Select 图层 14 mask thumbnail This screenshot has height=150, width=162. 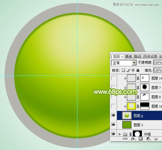[x=145, y=78]
